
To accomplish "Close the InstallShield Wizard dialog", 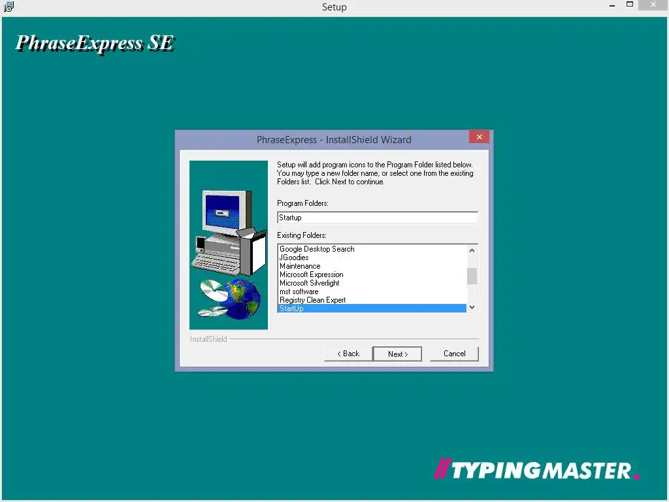I will [x=479, y=137].
